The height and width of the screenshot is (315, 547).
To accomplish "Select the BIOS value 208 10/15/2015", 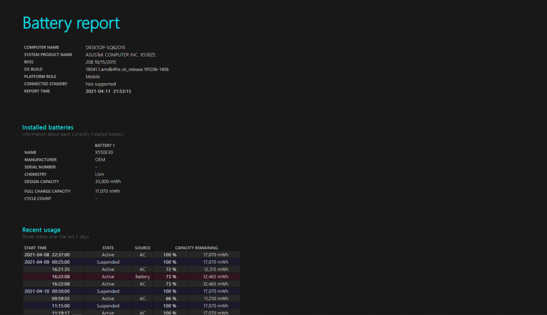I will [x=100, y=62].
